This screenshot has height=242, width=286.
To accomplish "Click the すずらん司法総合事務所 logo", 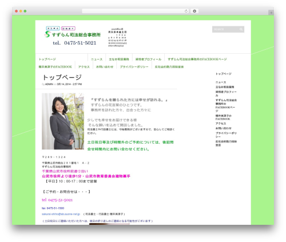I will coord(73,34).
